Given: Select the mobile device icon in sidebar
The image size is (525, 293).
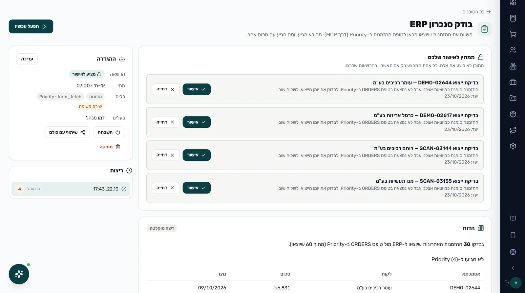Looking at the screenshot, I should tap(513, 235).
